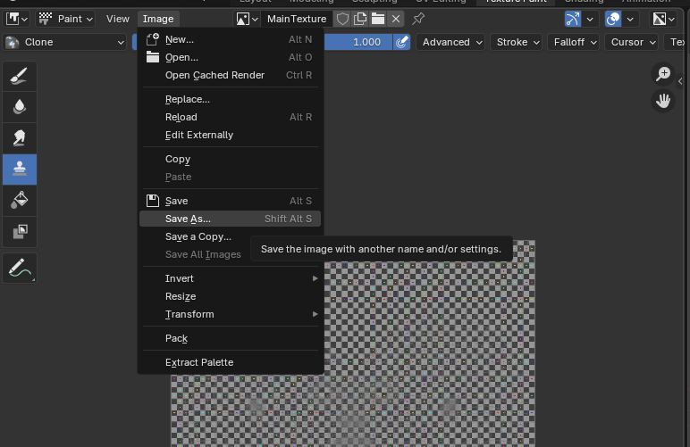The width and height of the screenshot is (690, 447).
Task: Select the Soften tool
Action: 20,107
